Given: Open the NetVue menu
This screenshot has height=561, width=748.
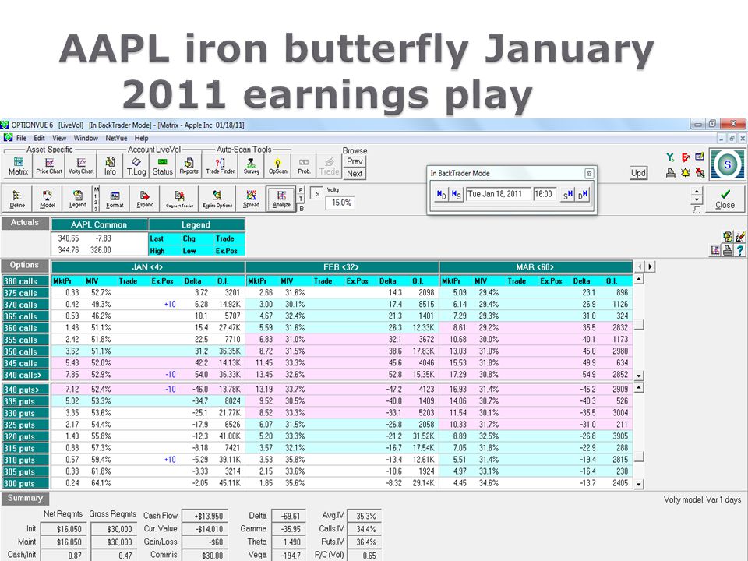Looking at the screenshot, I should [116, 138].
